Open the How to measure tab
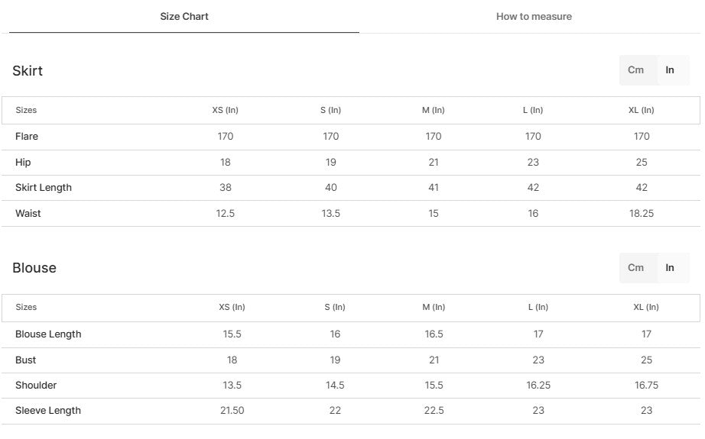The image size is (705, 439). 534,16
